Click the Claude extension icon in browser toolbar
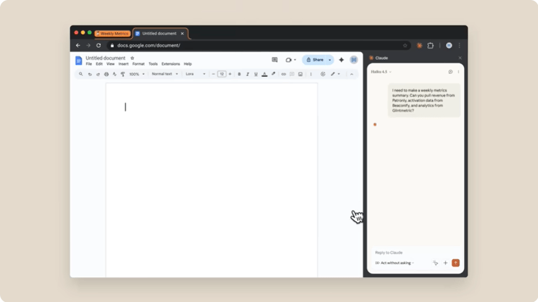The width and height of the screenshot is (538, 302). point(419,45)
